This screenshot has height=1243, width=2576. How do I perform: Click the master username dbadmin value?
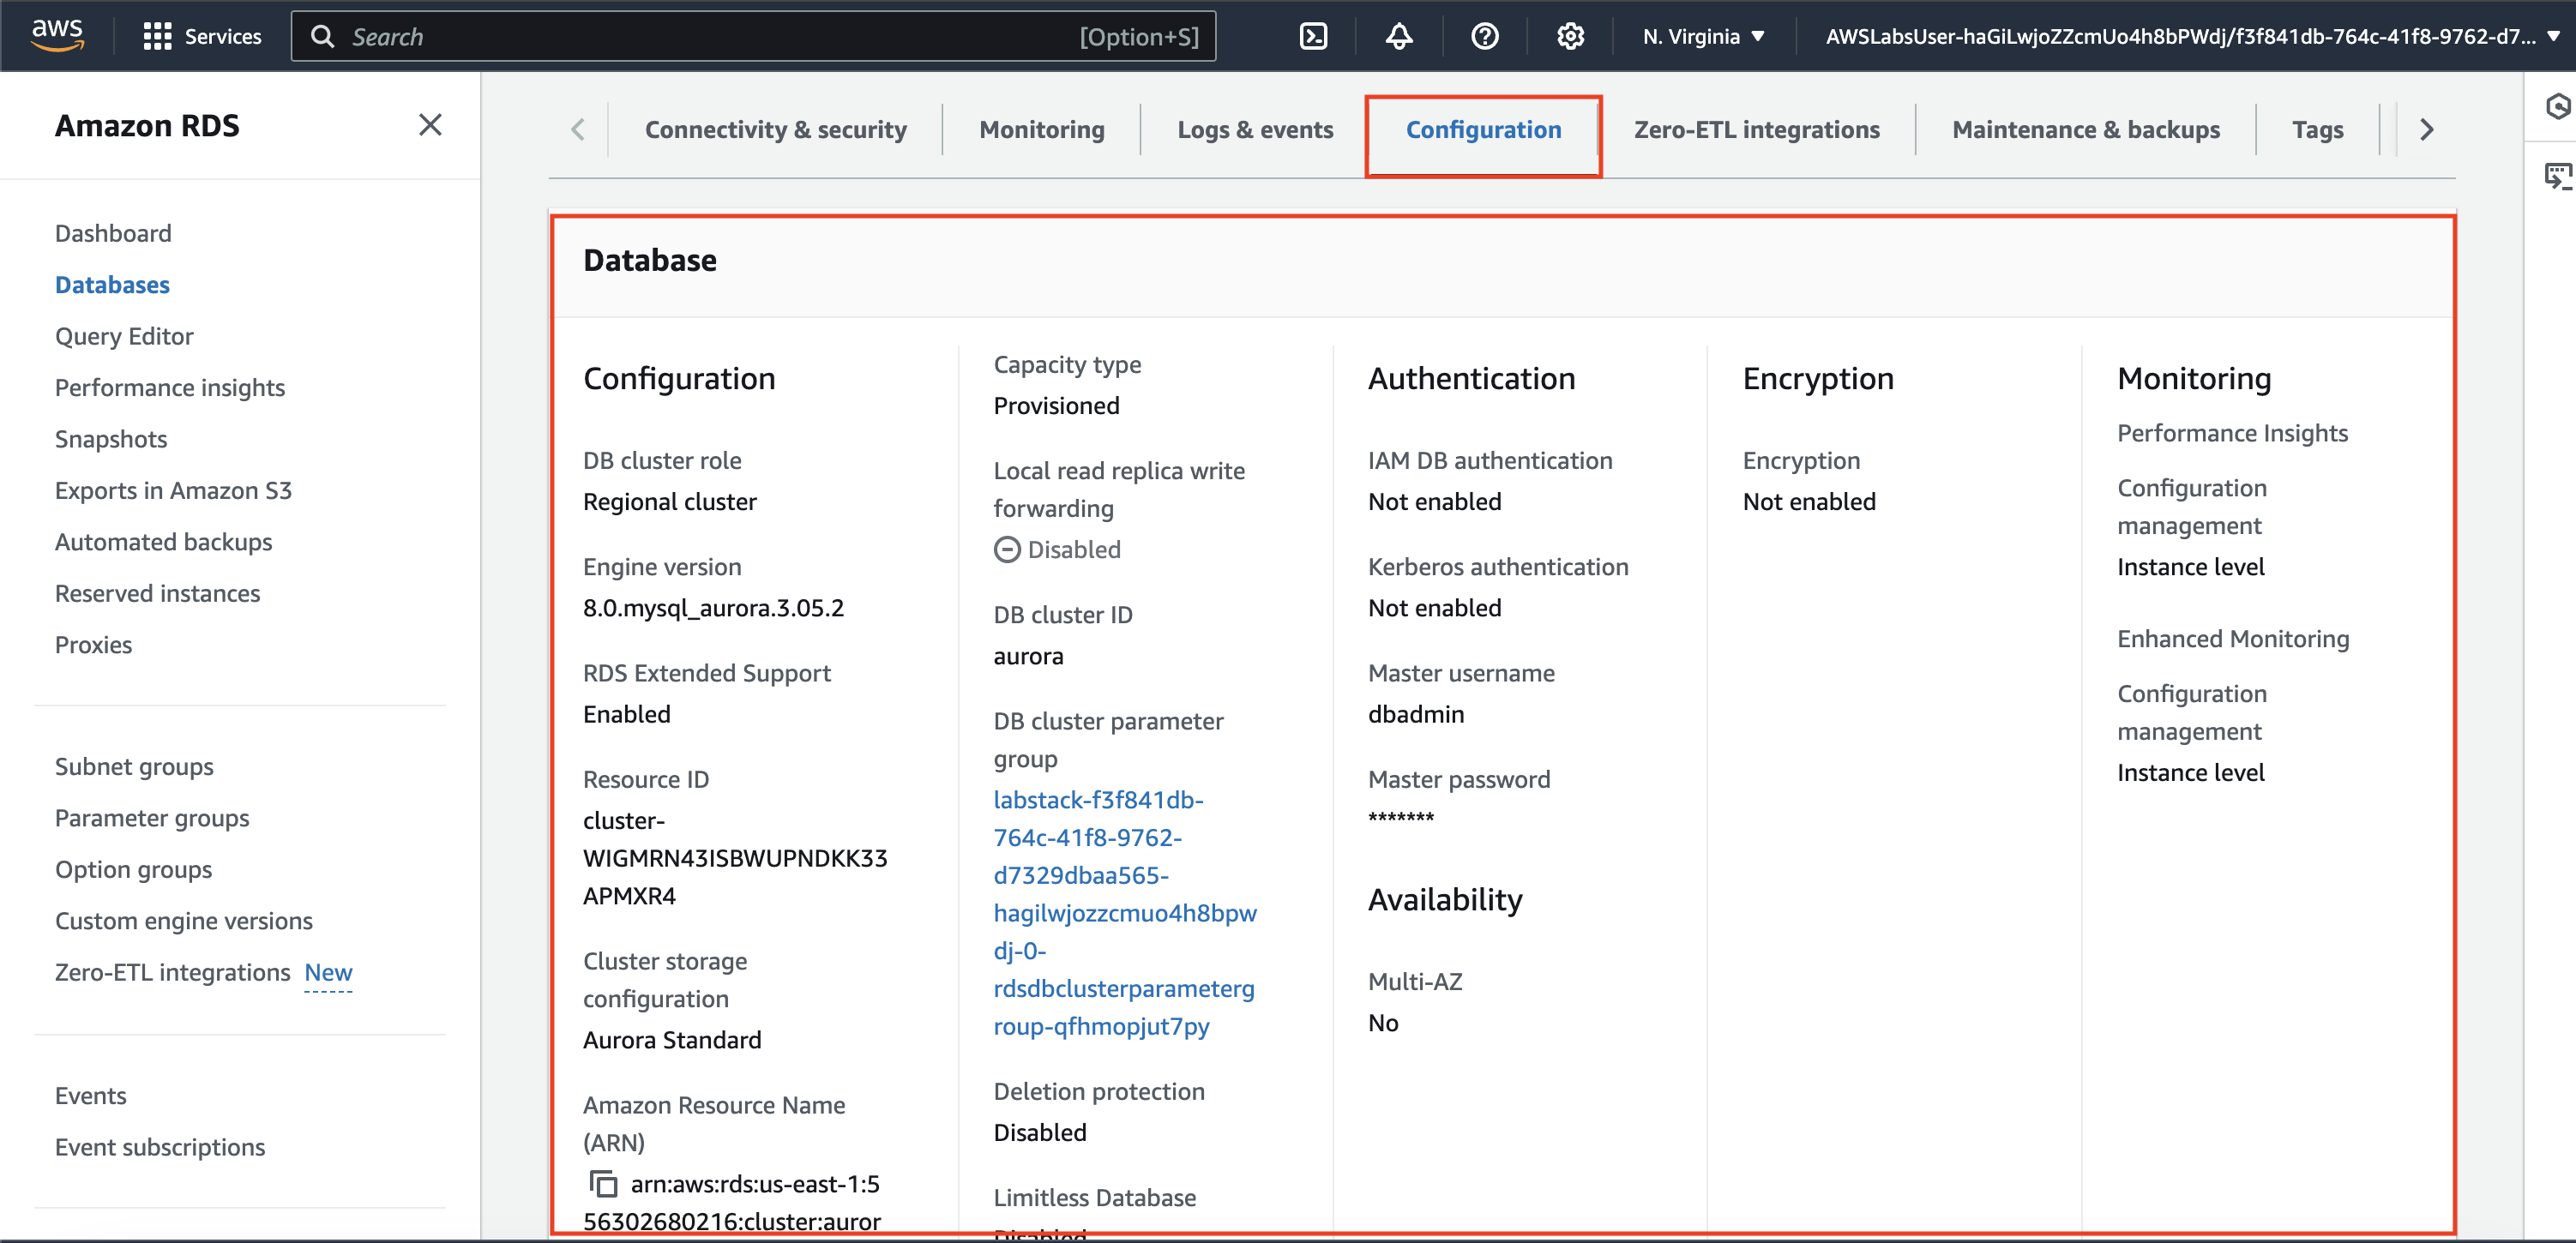click(x=1415, y=714)
